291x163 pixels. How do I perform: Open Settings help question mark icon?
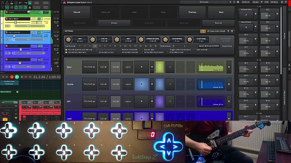pyautogui.click(x=228, y=31)
